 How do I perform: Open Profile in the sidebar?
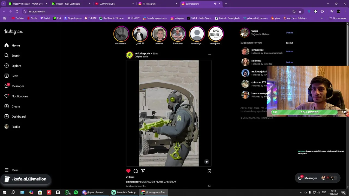coord(12,127)
